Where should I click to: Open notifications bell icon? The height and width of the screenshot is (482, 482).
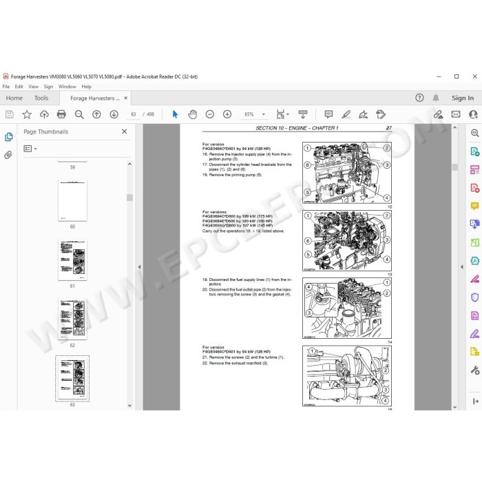click(x=436, y=98)
